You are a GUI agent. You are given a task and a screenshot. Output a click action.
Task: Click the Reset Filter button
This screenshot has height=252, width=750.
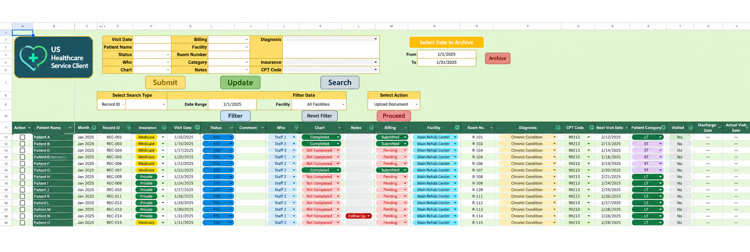click(x=320, y=116)
